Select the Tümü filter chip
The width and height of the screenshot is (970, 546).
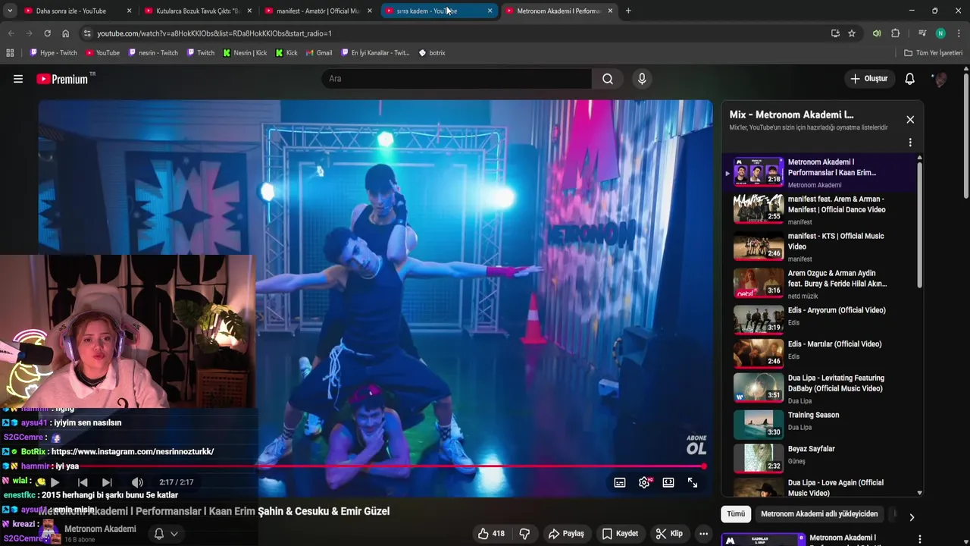(736, 514)
